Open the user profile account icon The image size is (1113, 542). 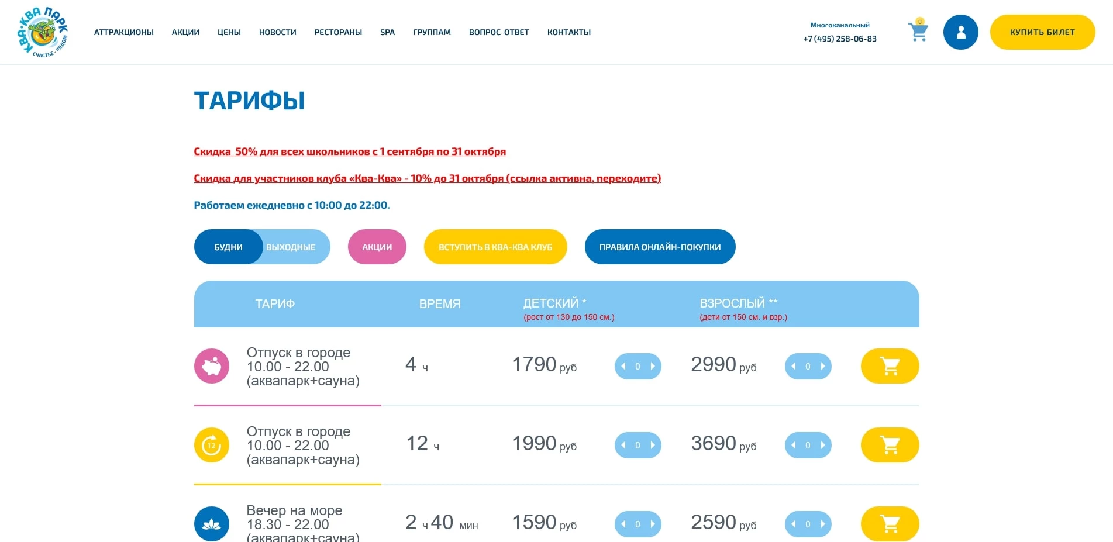point(960,32)
